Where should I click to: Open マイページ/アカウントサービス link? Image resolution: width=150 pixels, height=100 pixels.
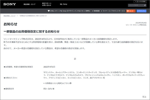pos(114,11)
